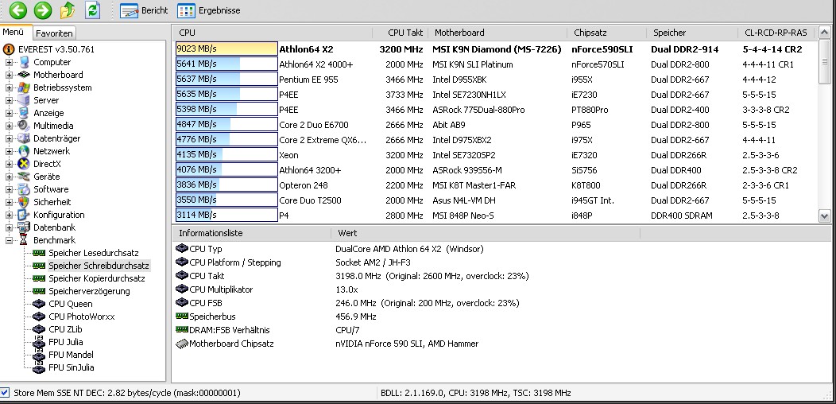836x404 pixels.
Task: Click the Software icon in tree
Action: pyautogui.click(x=24, y=189)
